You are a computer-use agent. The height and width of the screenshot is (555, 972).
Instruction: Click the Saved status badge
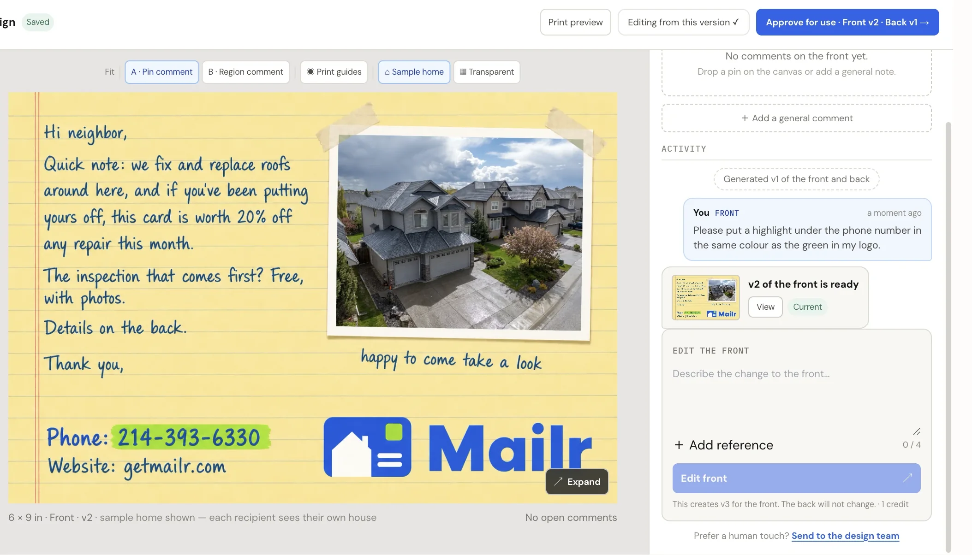click(x=38, y=22)
